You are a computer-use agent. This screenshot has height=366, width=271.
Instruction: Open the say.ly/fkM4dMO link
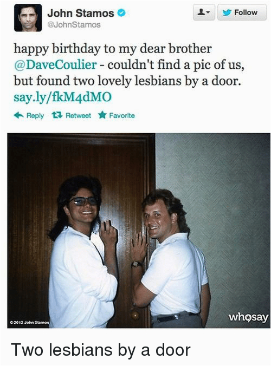click(x=63, y=97)
